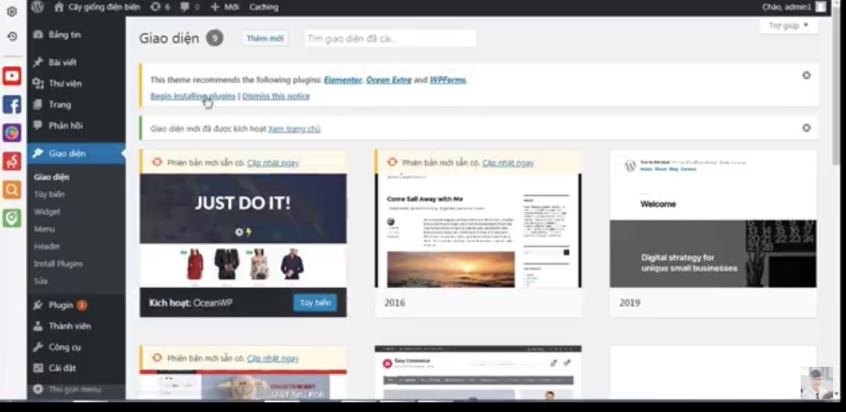This screenshot has width=846, height=412.
Task: Click the Begin installing plugins link
Action: pyautogui.click(x=193, y=96)
